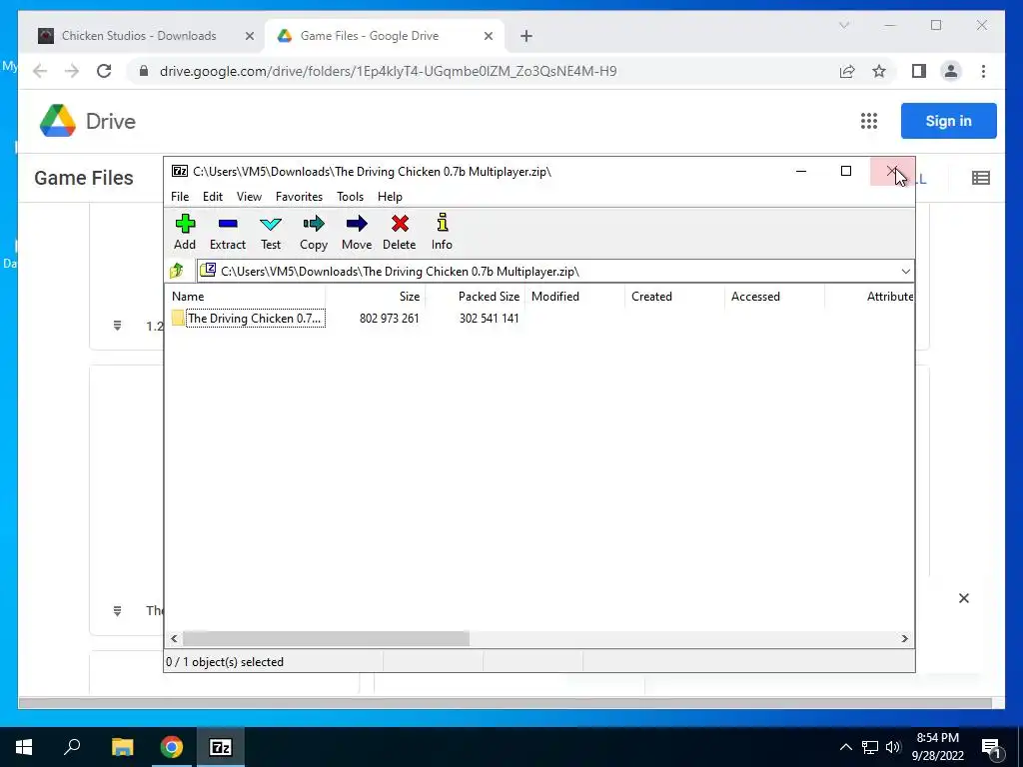Viewport: 1023px width, 767px height.
Task: Choose the Move toolbar icon
Action: pyautogui.click(x=357, y=232)
